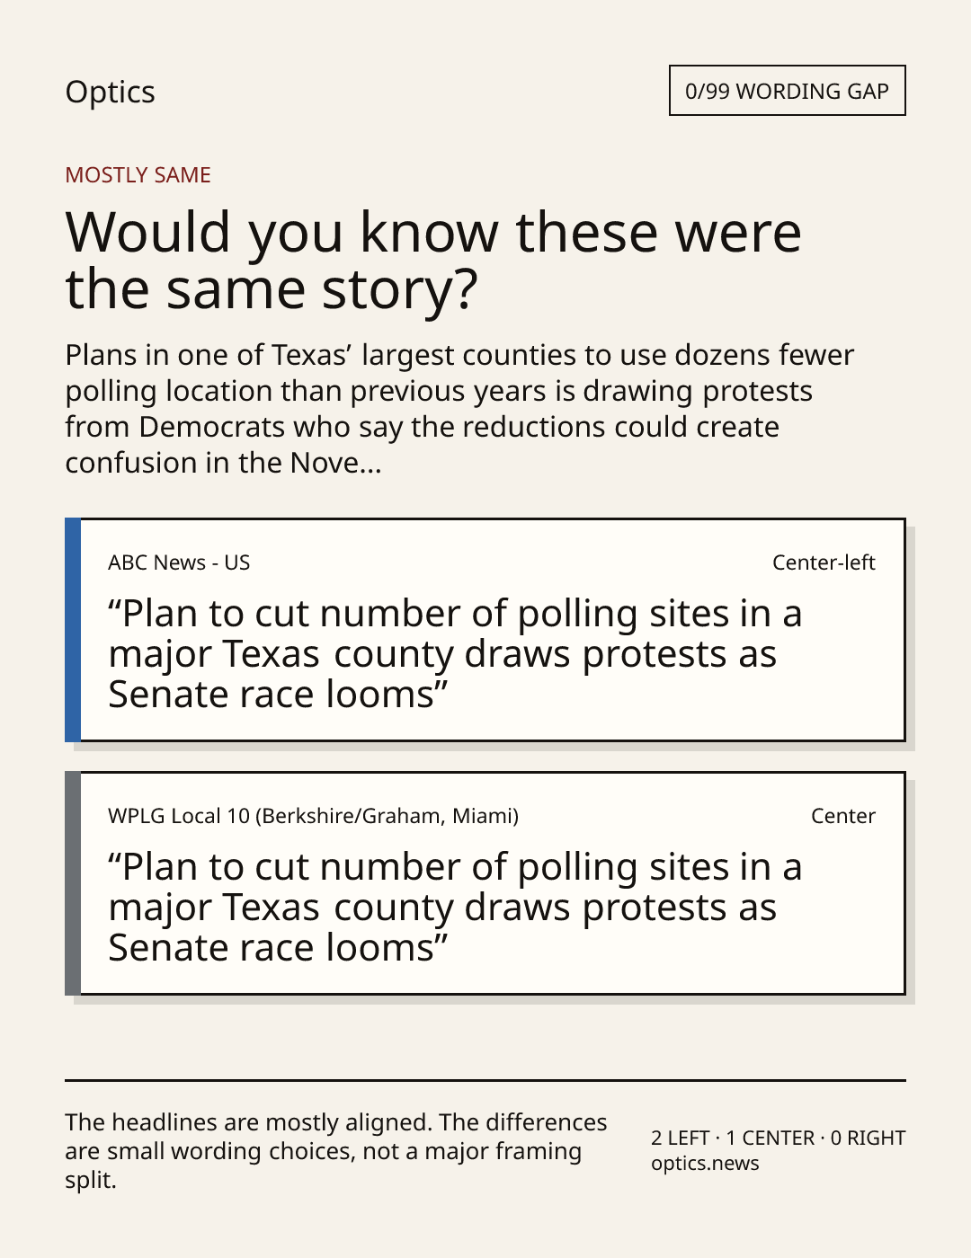Screen dimensions: 971x1258
Task: Click the ABC News - US source name
Action: (179, 563)
